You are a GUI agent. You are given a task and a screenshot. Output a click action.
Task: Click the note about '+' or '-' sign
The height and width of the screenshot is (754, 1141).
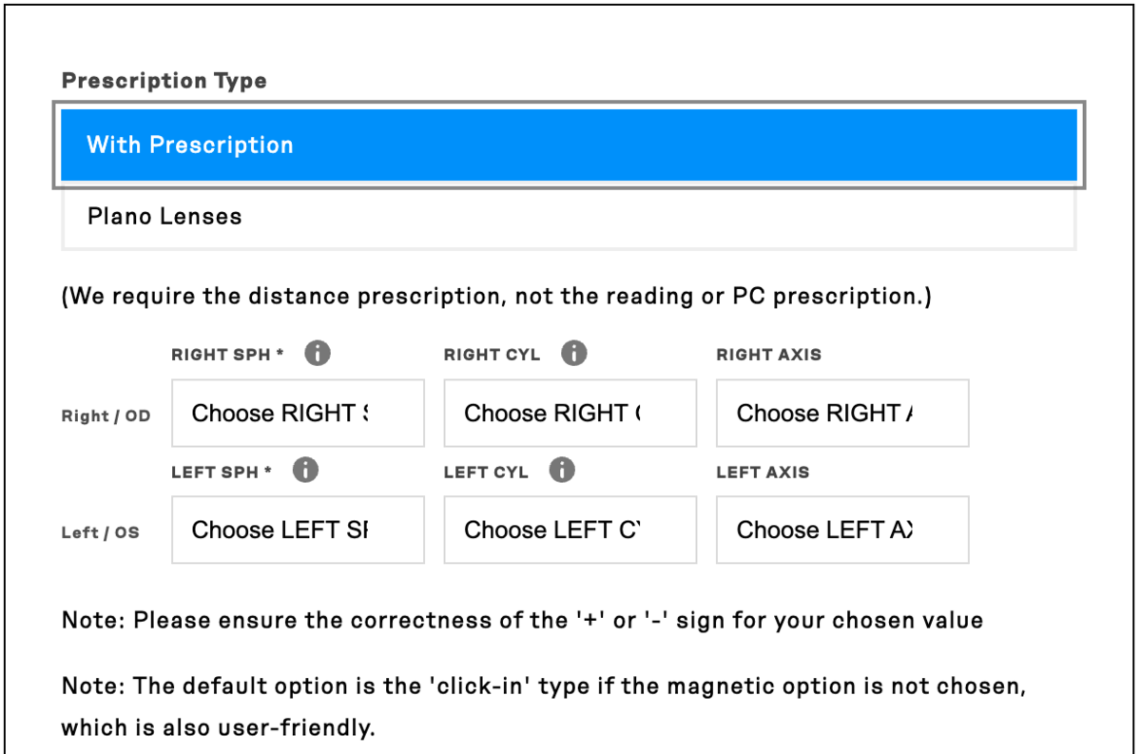pos(522,621)
